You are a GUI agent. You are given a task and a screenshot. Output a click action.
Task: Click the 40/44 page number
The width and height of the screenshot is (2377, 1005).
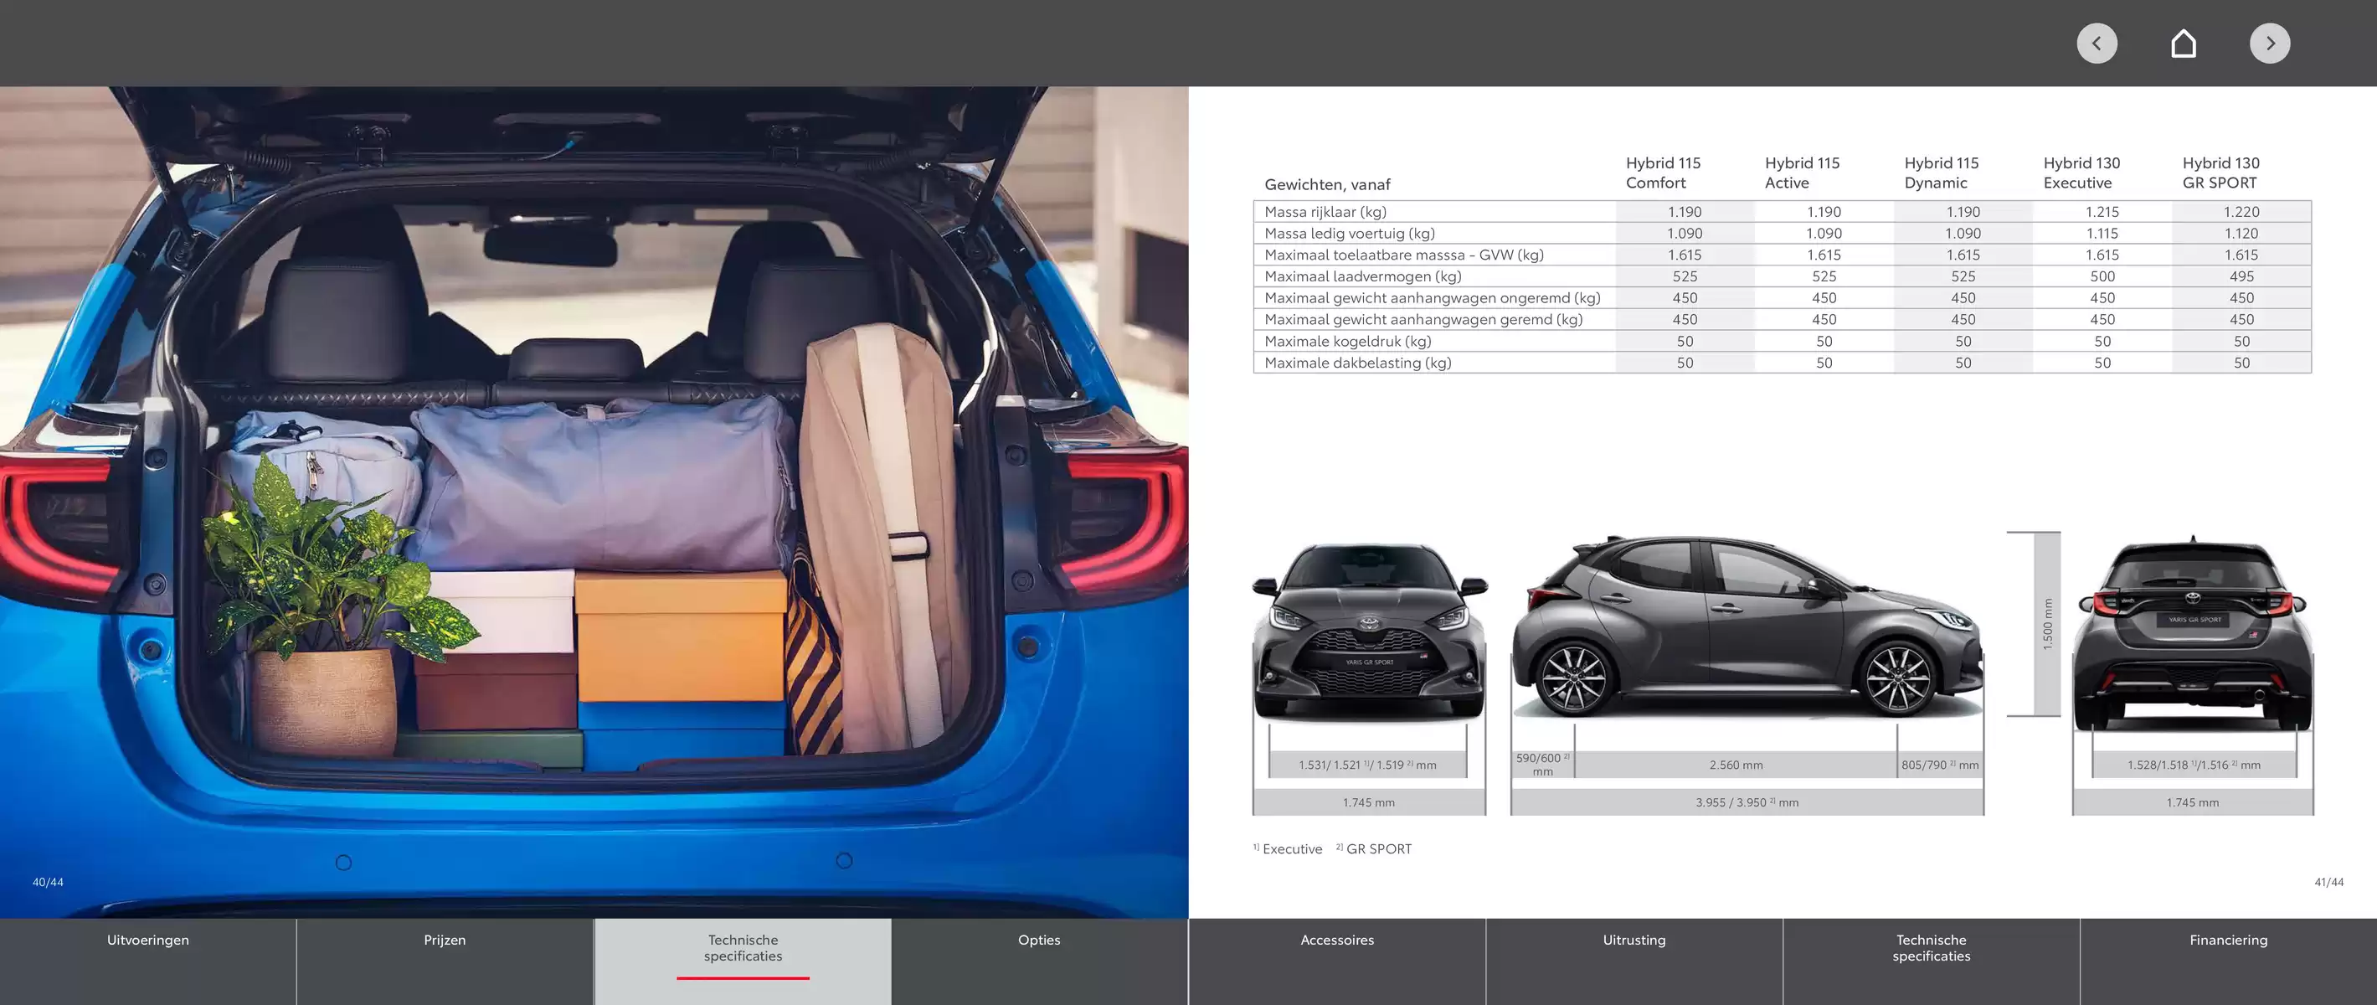(48, 882)
